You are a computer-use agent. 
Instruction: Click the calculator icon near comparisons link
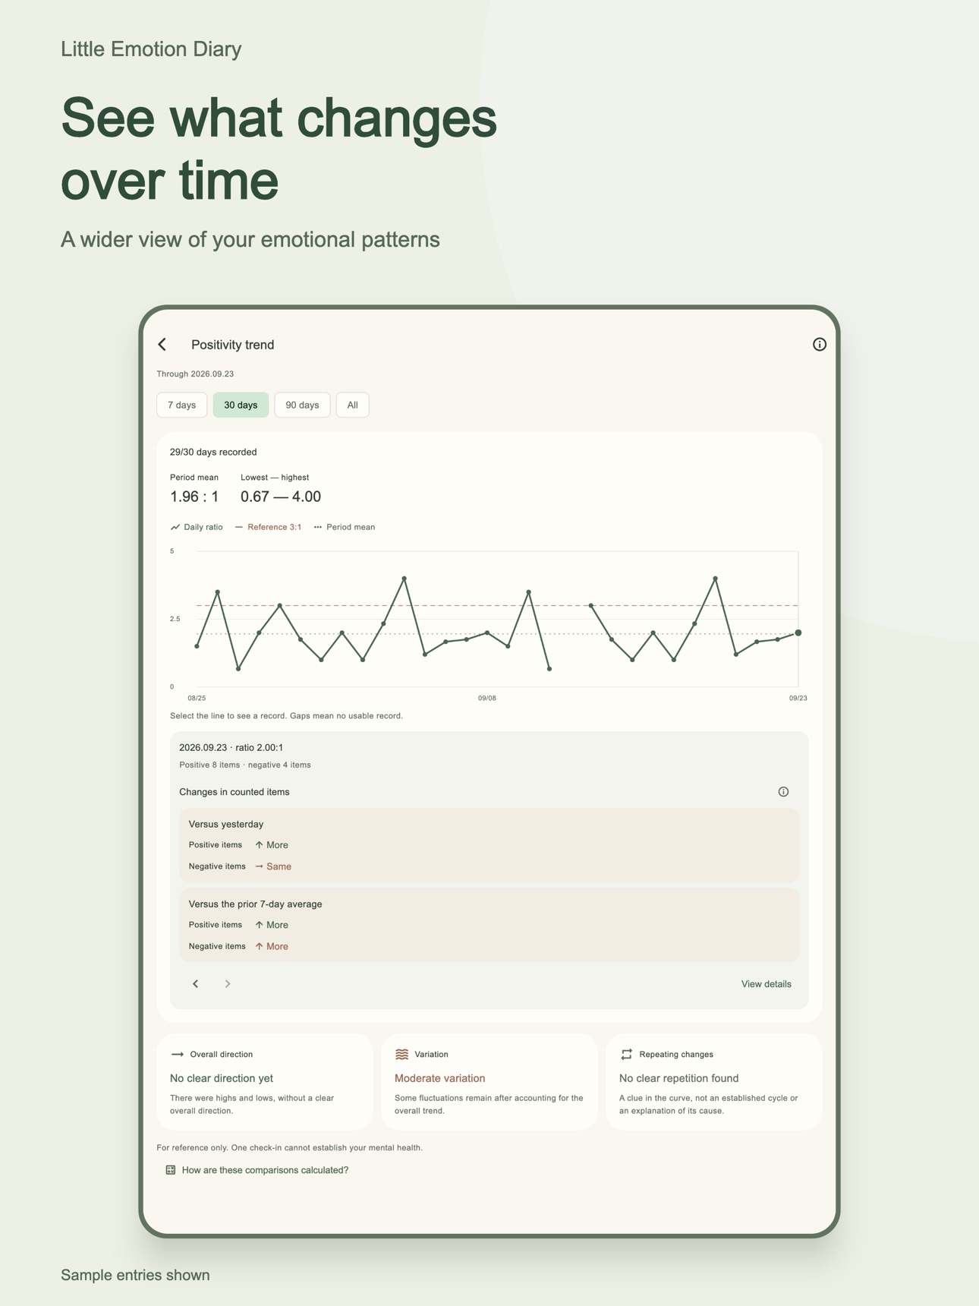171,1170
